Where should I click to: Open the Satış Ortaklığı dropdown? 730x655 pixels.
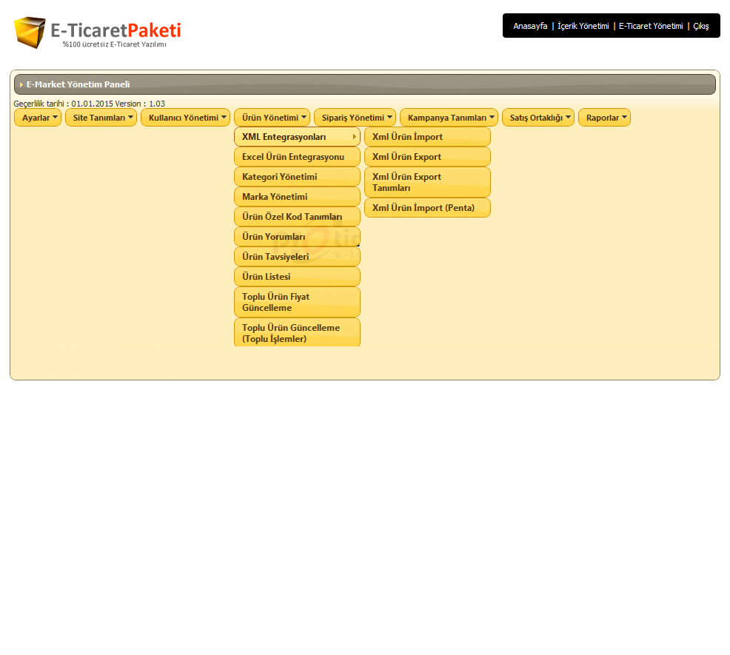(538, 118)
